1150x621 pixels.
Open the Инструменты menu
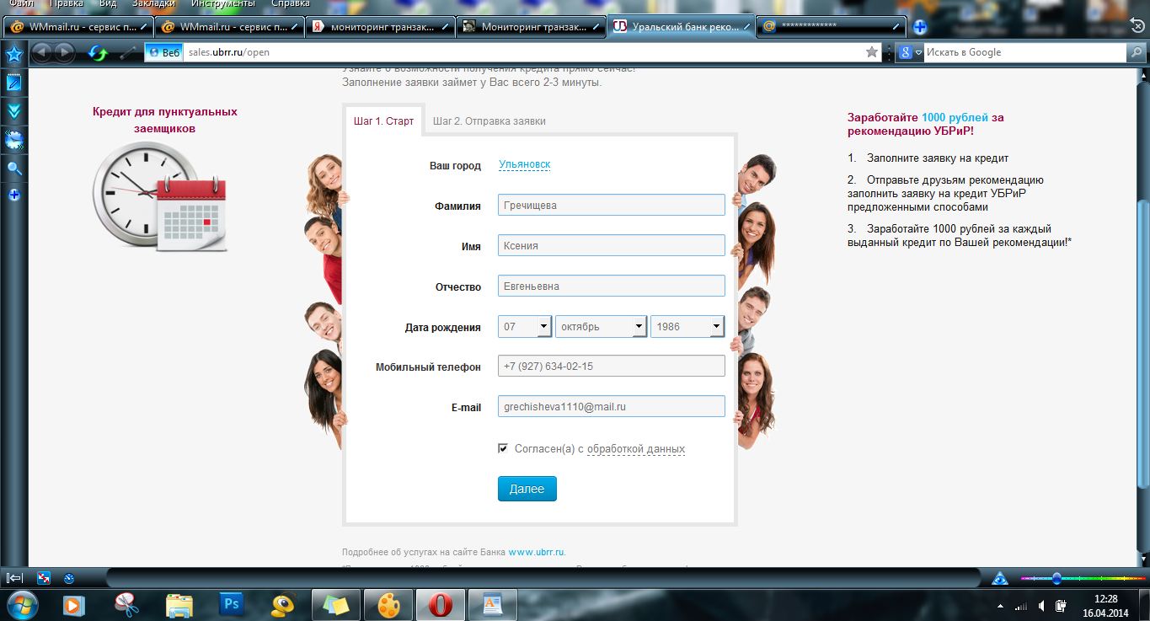tap(222, 3)
